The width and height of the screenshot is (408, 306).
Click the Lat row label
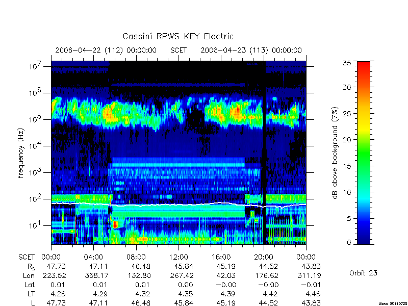pyautogui.click(x=30, y=285)
